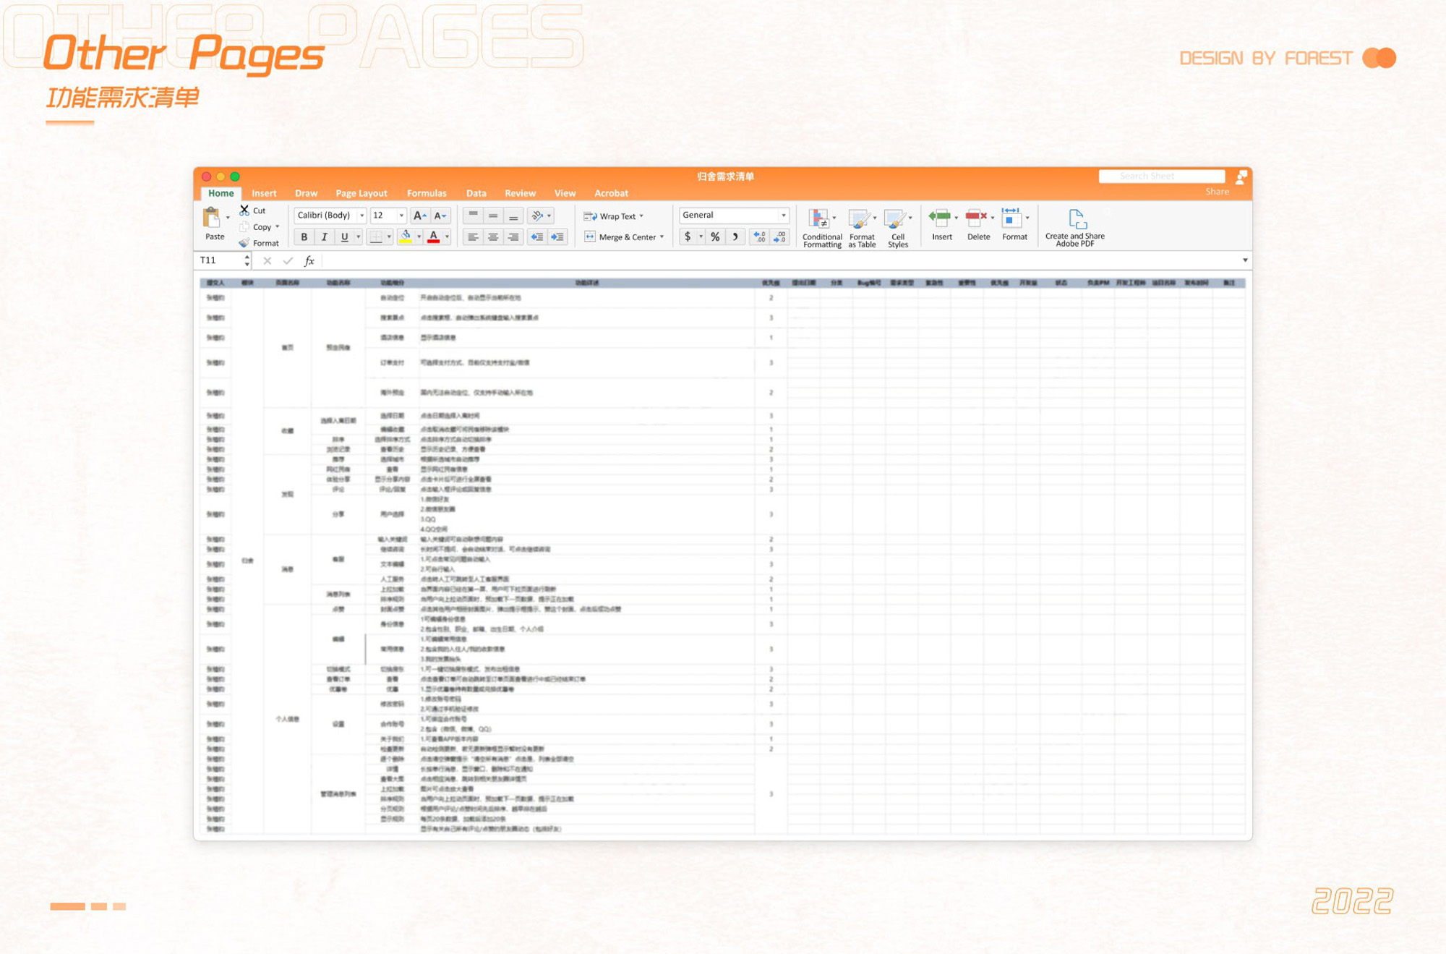The width and height of the screenshot is (1446, 954).
Task: Switch to the Insert tab
Action: (264, 193)
